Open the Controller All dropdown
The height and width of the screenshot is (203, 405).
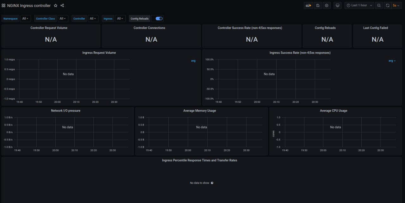[93, 19]
